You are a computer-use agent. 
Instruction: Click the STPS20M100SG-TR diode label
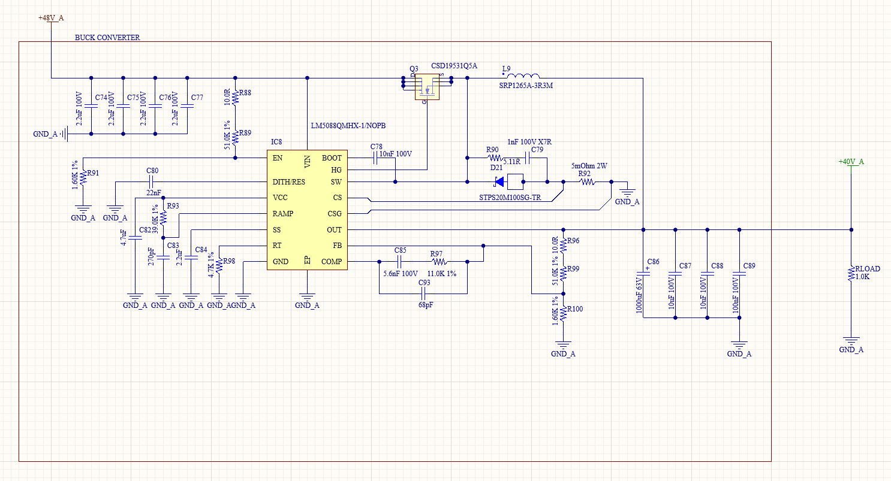point(509,197)
